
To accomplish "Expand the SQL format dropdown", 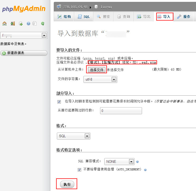I will tap(73, 136).
